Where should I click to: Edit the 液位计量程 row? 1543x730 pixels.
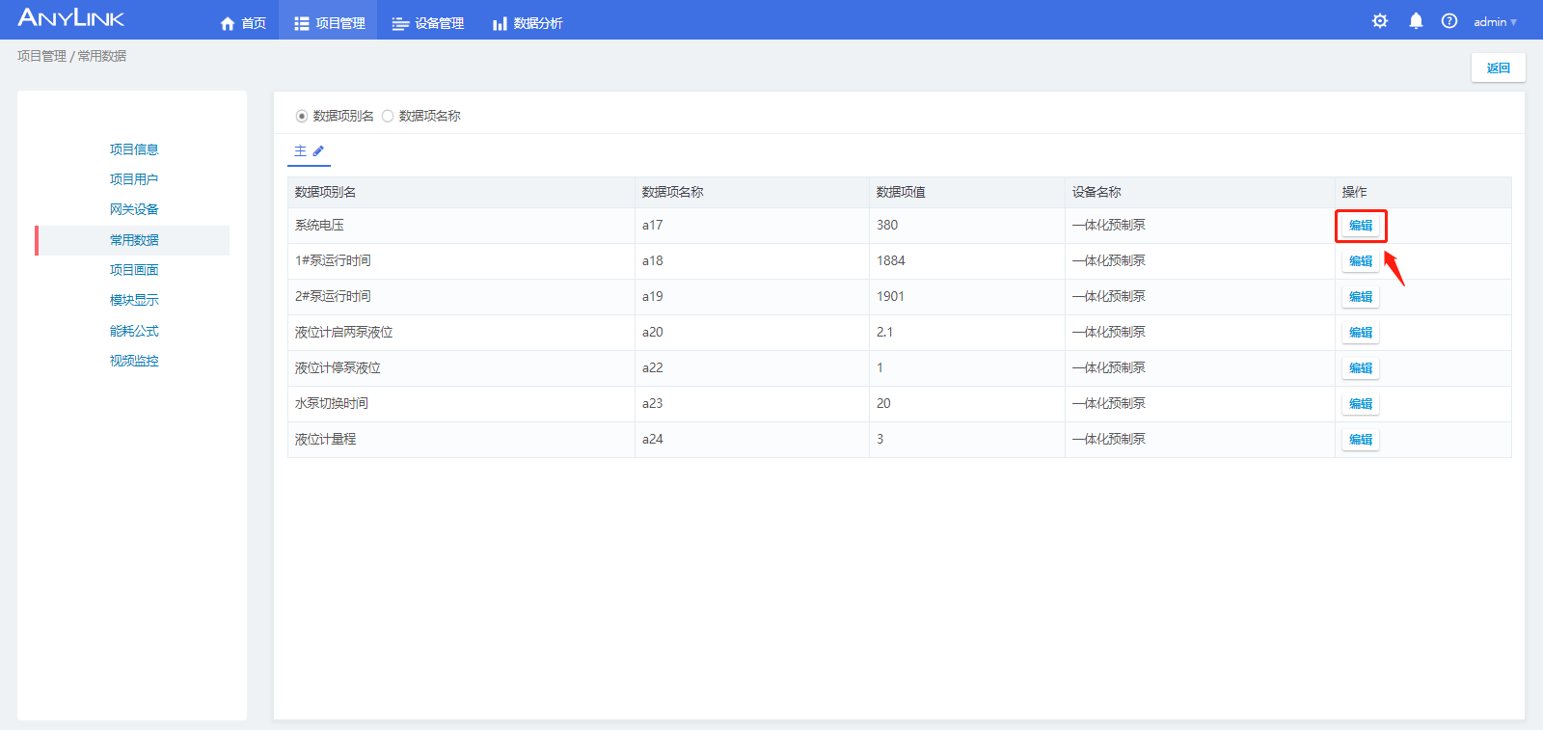pos(1361,440)
